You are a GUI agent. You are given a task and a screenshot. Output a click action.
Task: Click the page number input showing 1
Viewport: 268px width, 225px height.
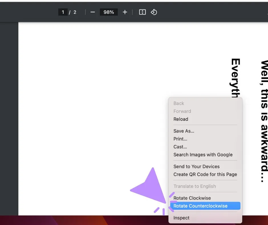coord(63,12)
